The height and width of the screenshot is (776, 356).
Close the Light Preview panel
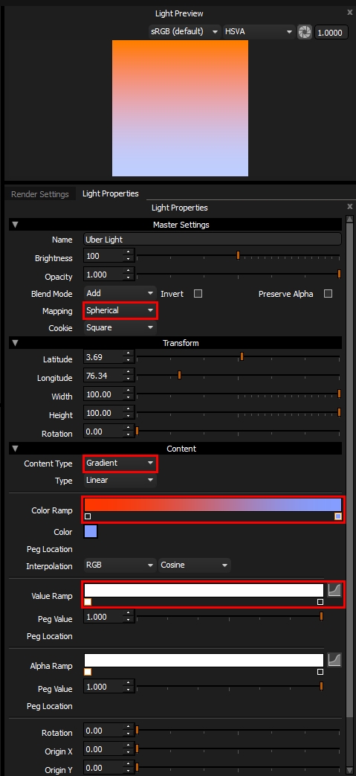[x=350, y=13]
